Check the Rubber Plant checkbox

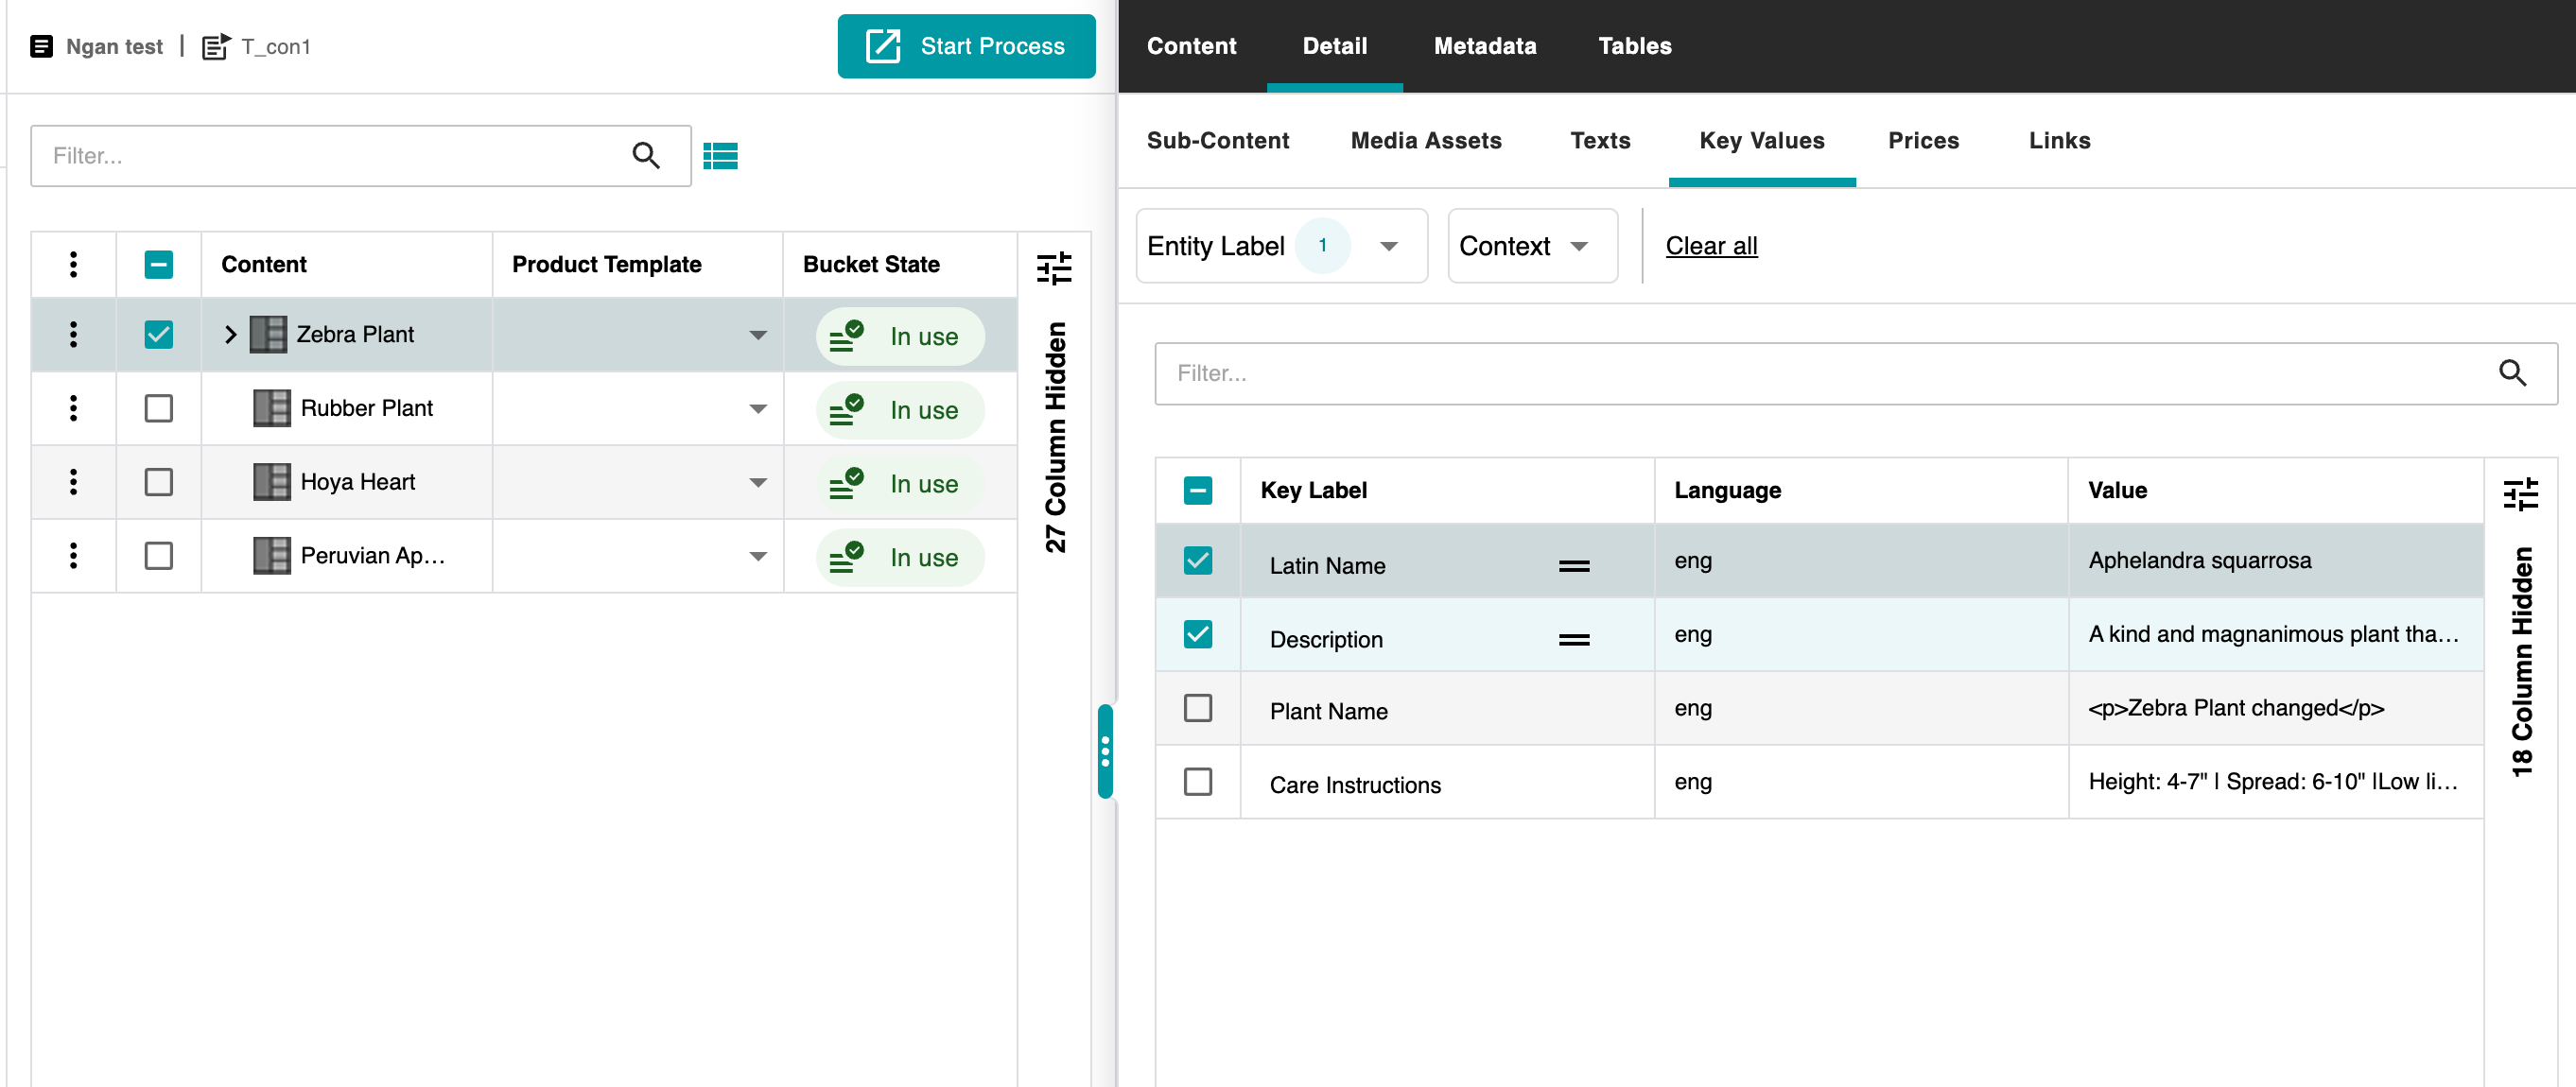159,407
